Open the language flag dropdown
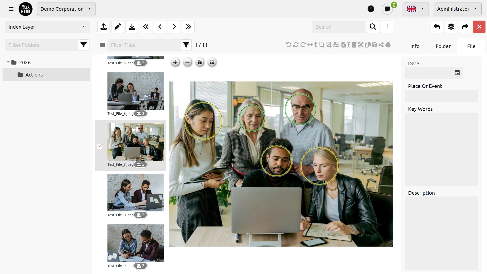This screenshot has height=274, width=487. [x=416, y=9]
